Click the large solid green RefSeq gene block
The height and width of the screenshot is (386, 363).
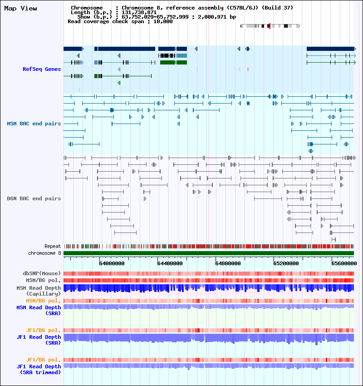(174, 63)
